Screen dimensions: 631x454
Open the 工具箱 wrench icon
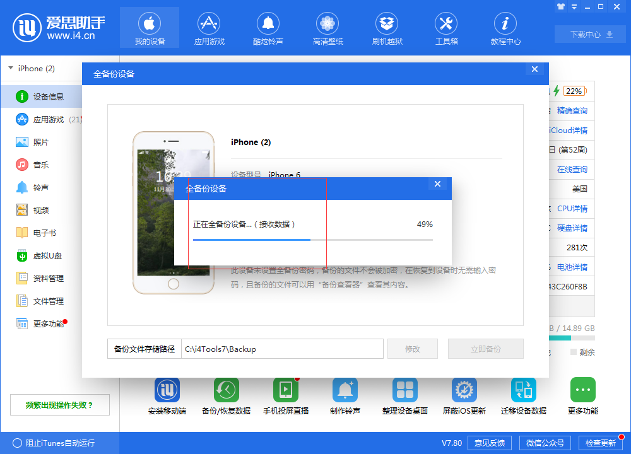coord(446,24)
